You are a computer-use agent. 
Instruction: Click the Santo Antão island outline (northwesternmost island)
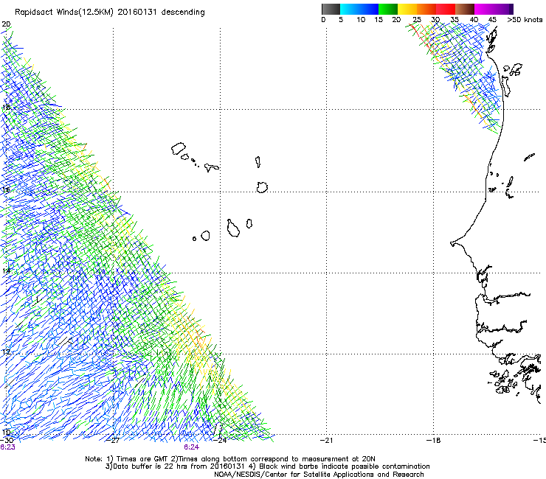click(179, 149)
